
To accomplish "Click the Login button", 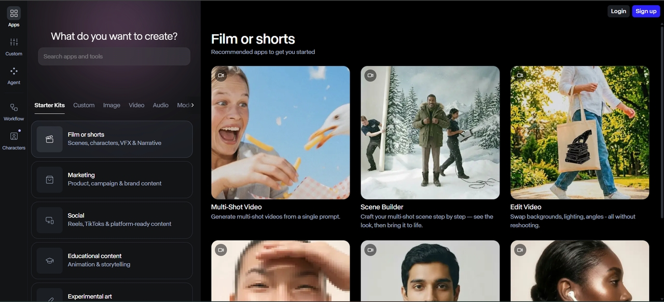I will (618, 11).
